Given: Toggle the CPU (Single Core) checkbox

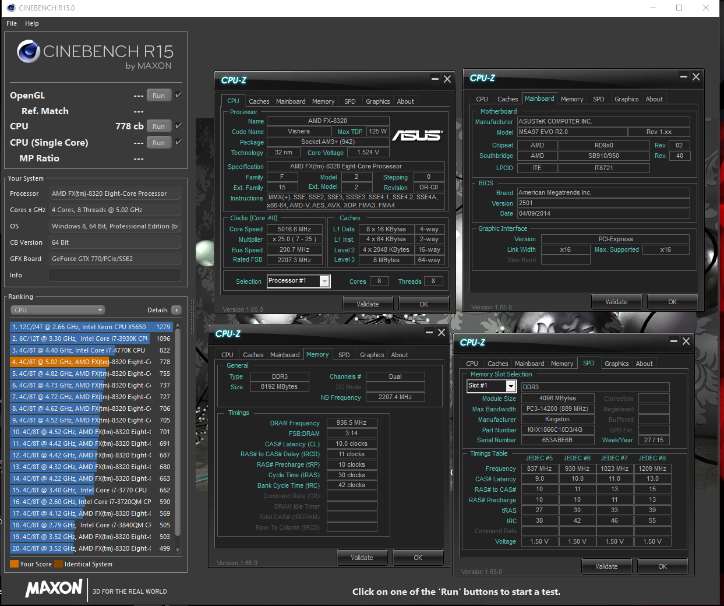Looking at the screenshot, I should click(178, 142).
